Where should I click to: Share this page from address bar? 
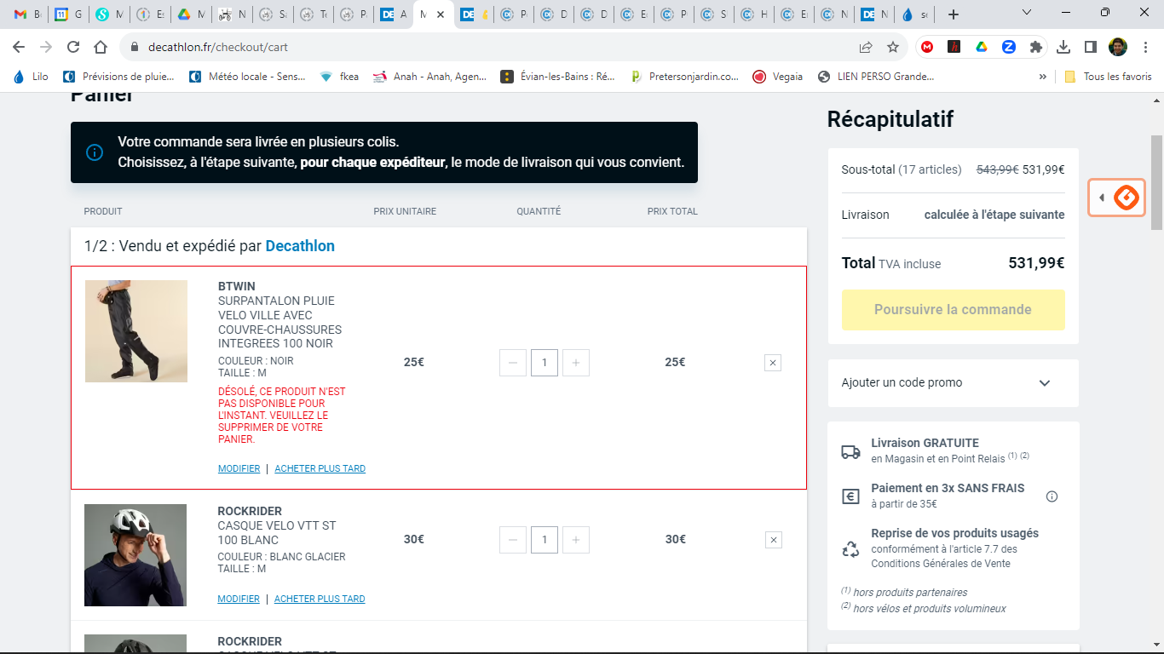pyautogui.click(x=866, y=47)
